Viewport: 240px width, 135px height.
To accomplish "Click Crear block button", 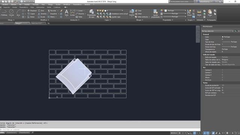I will point(138,10).
